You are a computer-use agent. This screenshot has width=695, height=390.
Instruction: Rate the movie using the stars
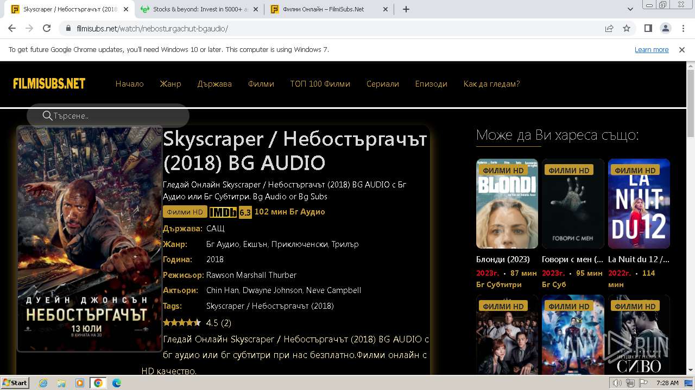click(x=182, y=323)
